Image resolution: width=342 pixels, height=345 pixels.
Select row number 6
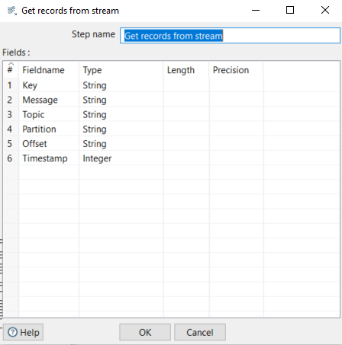[10, 158]
